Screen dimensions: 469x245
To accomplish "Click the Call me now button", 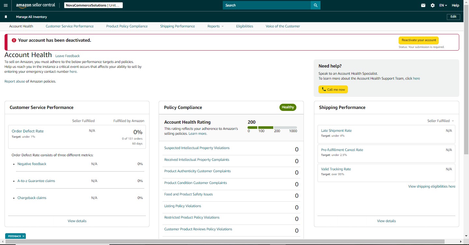I will pyautogui.click(x=333, y=89).
